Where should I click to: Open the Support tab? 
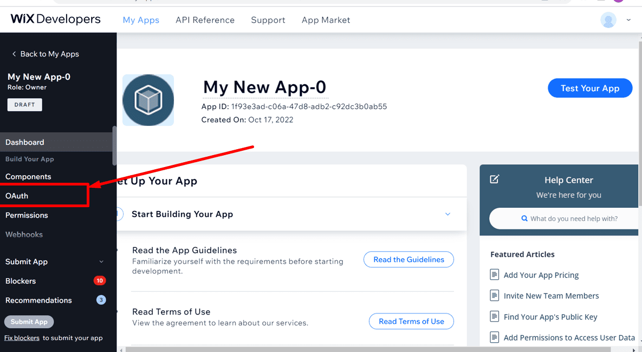pos(268,20)
